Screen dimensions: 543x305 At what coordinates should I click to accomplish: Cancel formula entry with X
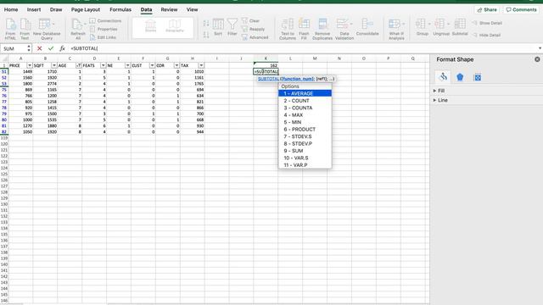(40, 48)
